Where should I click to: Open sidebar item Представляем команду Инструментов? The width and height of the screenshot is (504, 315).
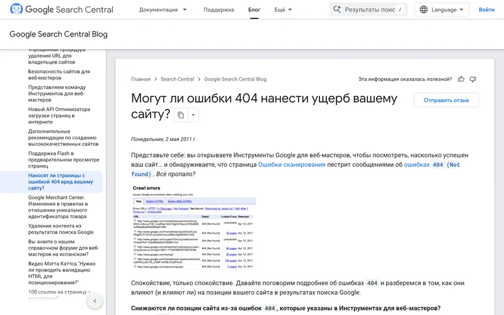click(x=57, y=93)
